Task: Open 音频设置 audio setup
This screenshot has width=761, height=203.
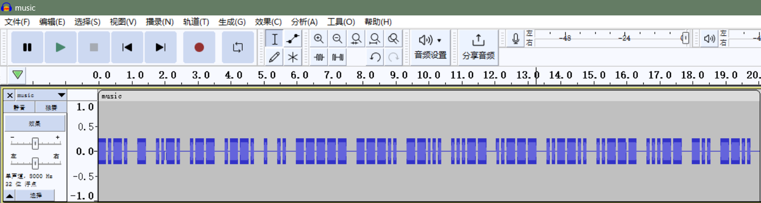Action: point(431,47)
